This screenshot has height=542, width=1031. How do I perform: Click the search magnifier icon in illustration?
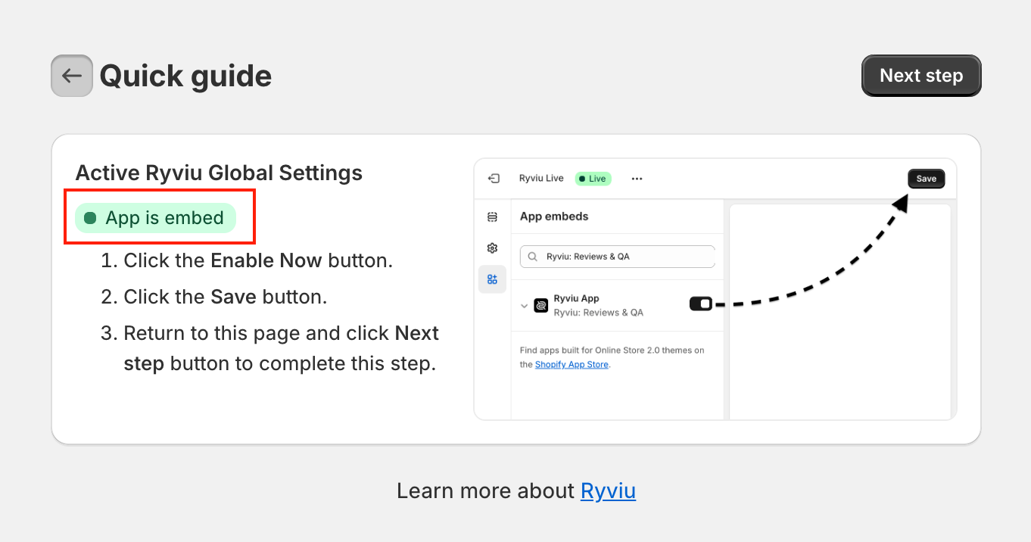point(533,257)
